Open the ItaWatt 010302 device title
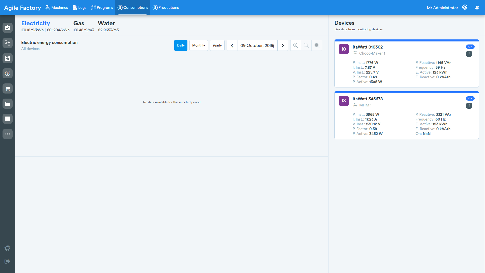485x273 pixels. click(368, 47)
